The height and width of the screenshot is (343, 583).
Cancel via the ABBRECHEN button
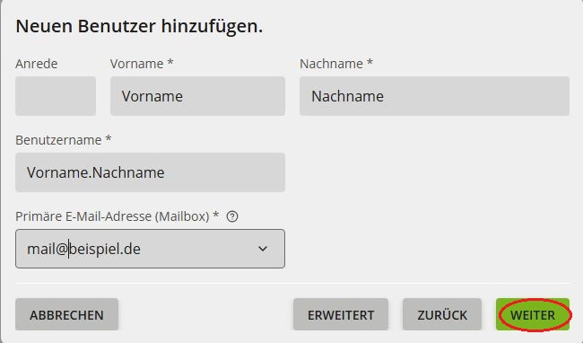[x=67, y=314]
